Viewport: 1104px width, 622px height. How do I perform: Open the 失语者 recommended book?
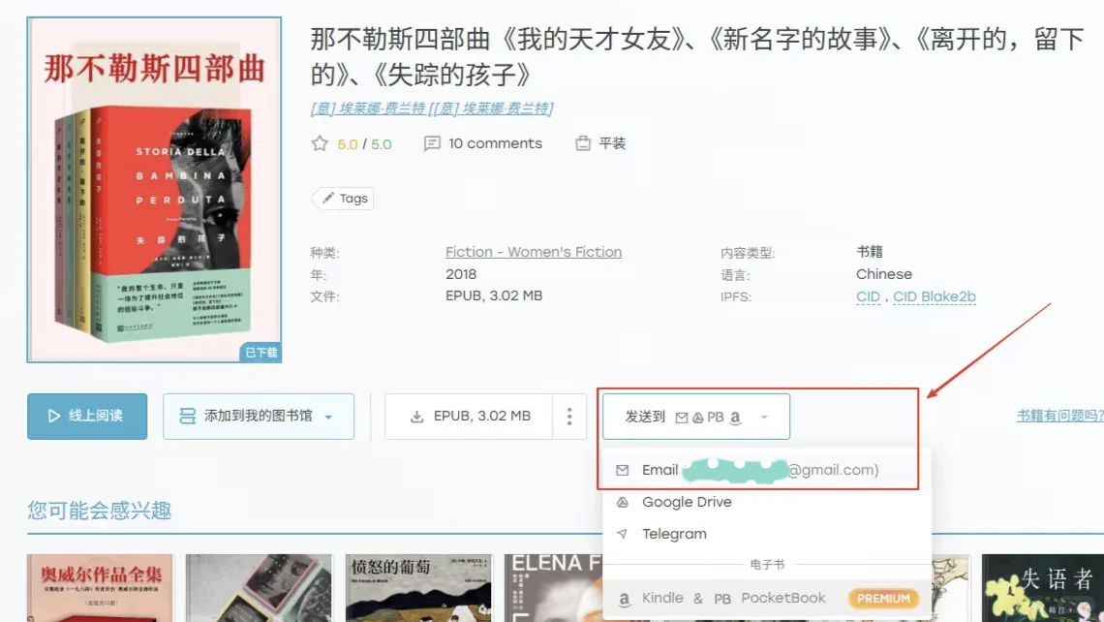pyautogui.click(x=1043, y=587)
